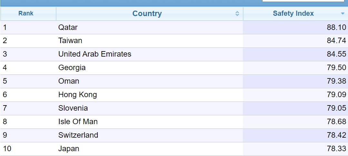The image size is (348, 156).
Task: Click the Country column header label
Action: [147, 14]
